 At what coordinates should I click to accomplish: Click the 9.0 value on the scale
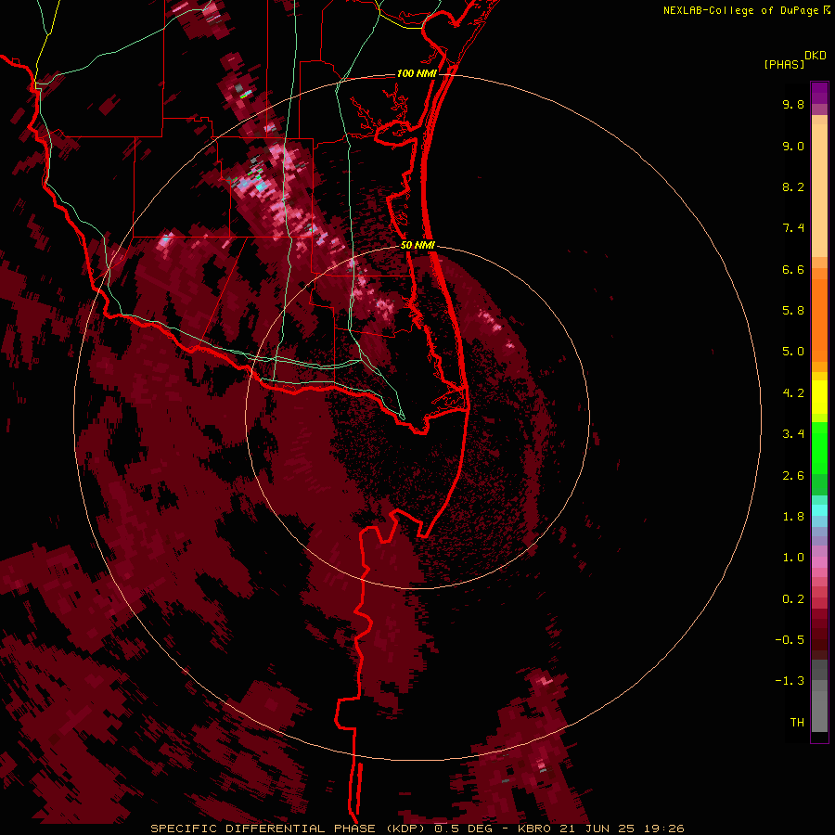(793, 146)
